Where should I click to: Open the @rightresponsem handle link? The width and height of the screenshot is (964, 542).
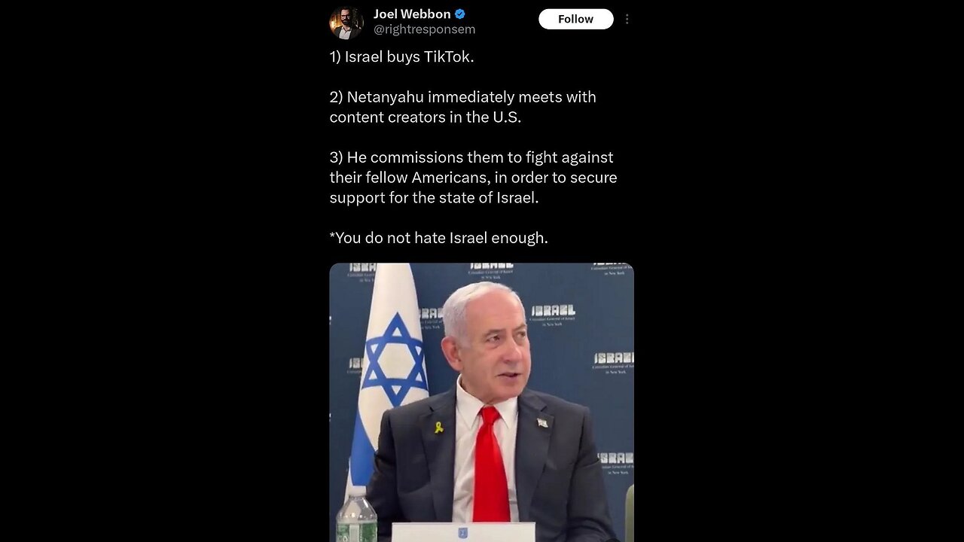pos(424,29)
